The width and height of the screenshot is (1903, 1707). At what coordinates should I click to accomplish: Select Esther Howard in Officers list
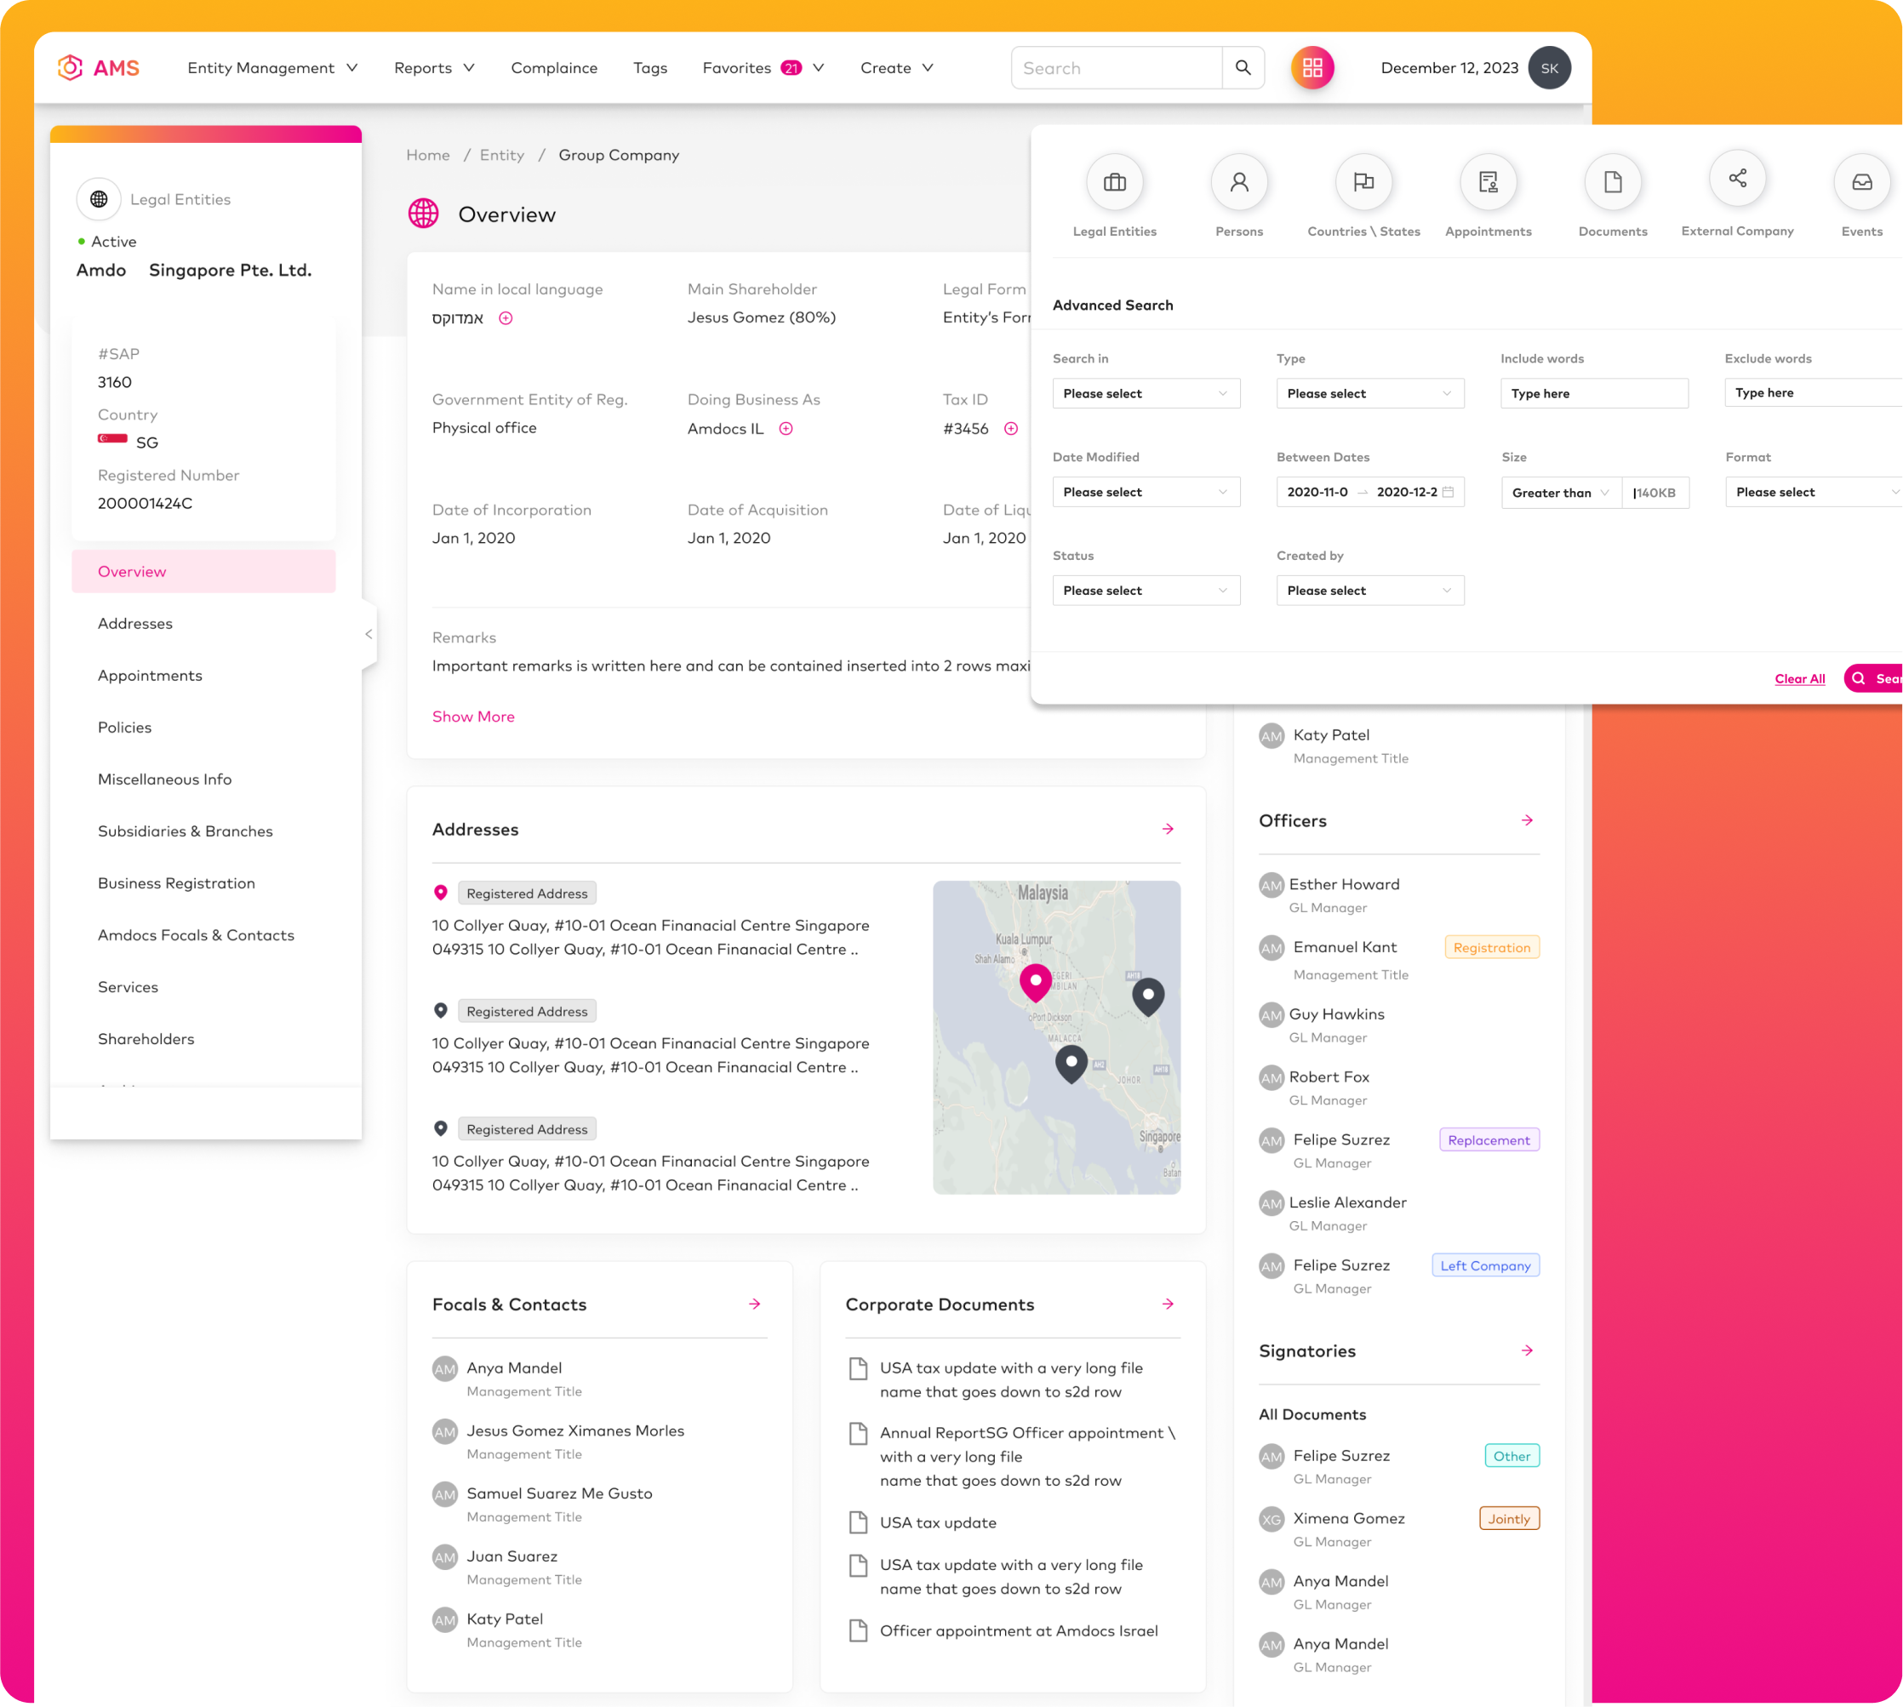(1344, 884)
